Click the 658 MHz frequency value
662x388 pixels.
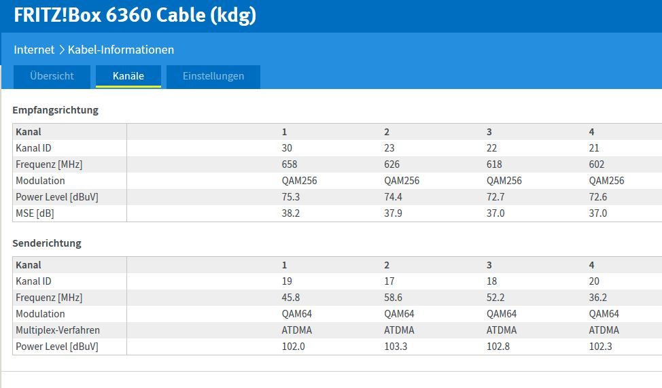290,164
